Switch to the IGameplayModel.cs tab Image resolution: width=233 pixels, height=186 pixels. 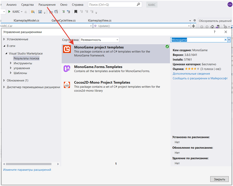tap(27, 21)
